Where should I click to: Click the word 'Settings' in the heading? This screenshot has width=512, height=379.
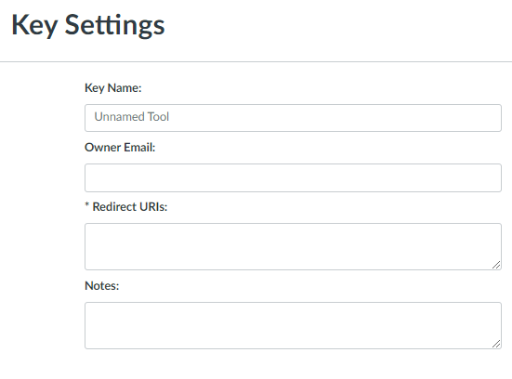click(x=115, y=25)
